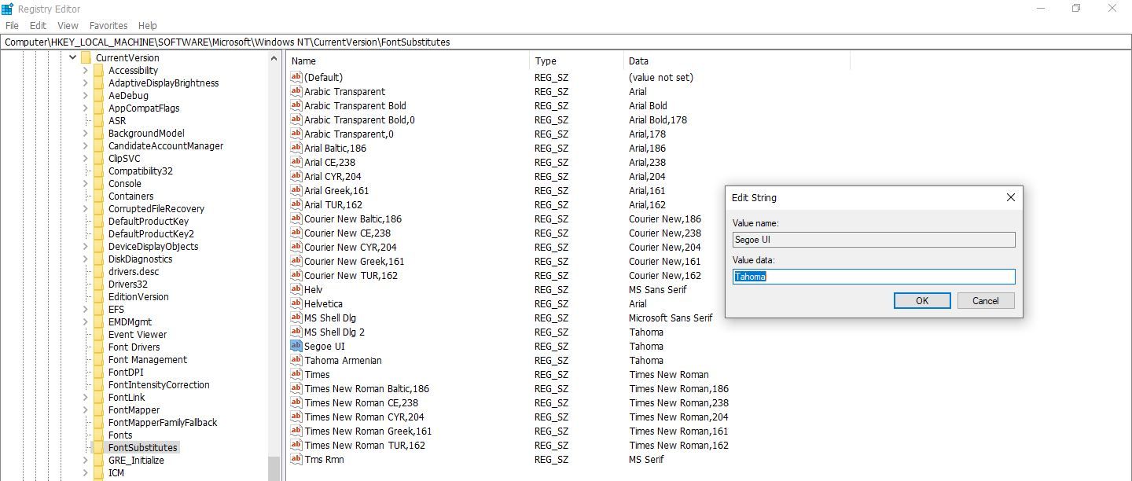Expand the Accessibility key
The height and width of the screenshot is (481, 1132).
pyautogui.click(x=86, y=70)
